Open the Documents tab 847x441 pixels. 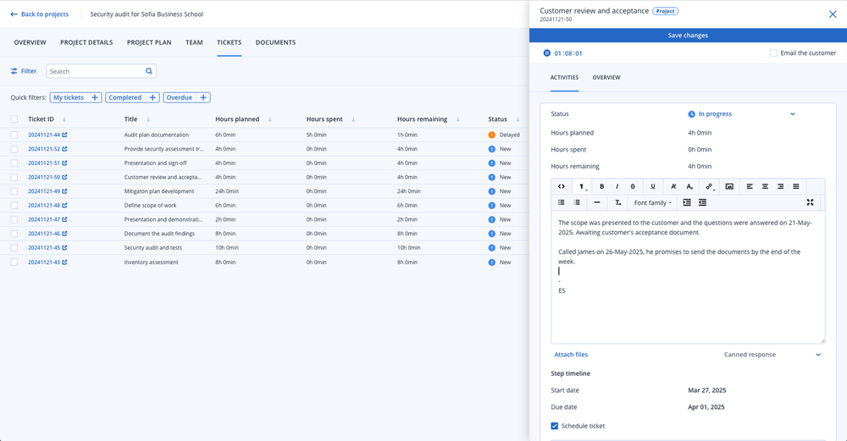[x=275, y=42]
